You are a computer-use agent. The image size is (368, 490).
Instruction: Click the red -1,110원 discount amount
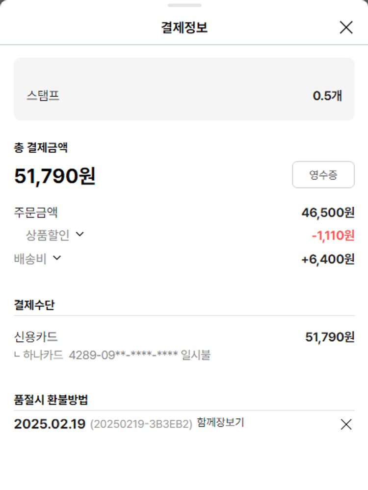pos(333,236)
